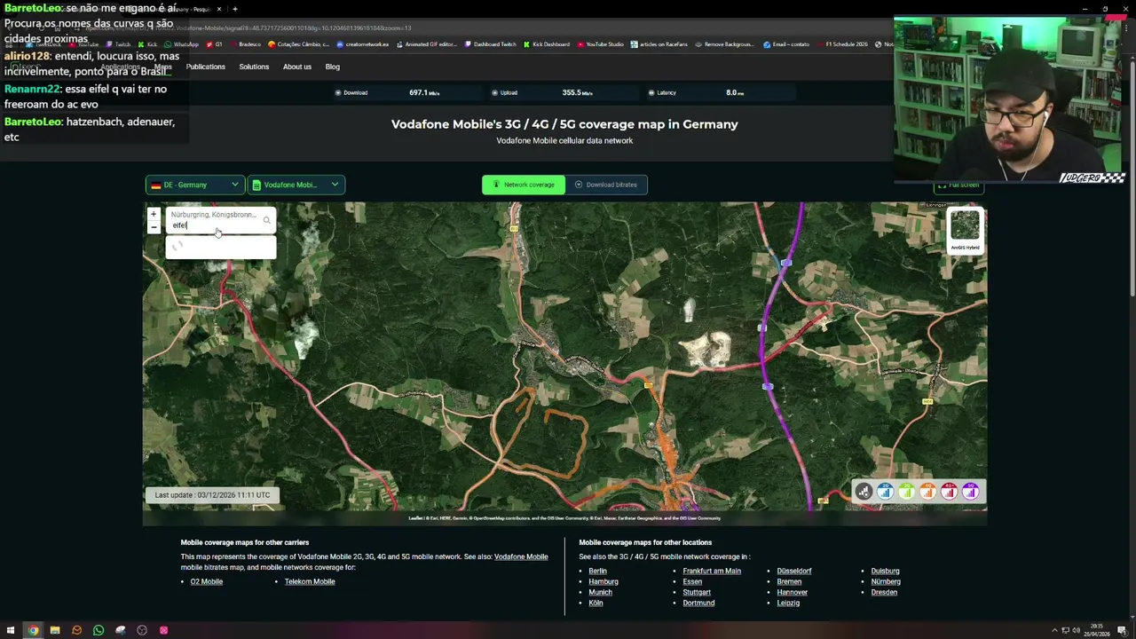Open the Dortmund coverage link
This screenshot has height=639, width=1136.
click(x=698, y=603)
